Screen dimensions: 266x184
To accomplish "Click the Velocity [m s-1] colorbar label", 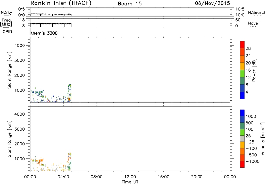I will click(x=263, y=138).
